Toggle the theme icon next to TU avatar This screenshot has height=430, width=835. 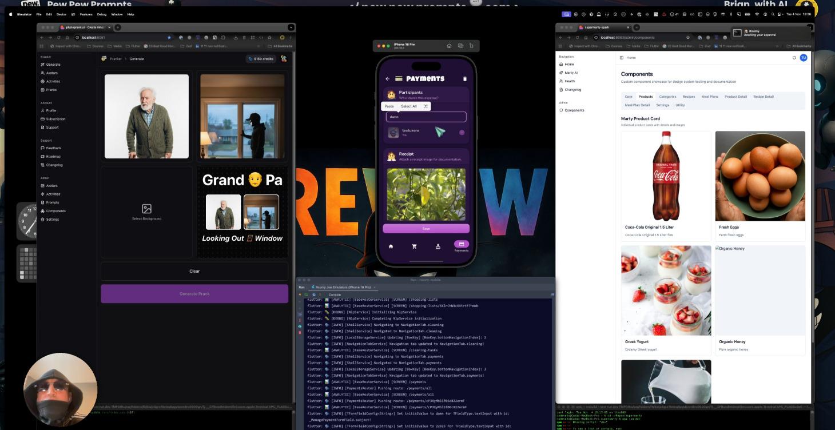[794, 58]
